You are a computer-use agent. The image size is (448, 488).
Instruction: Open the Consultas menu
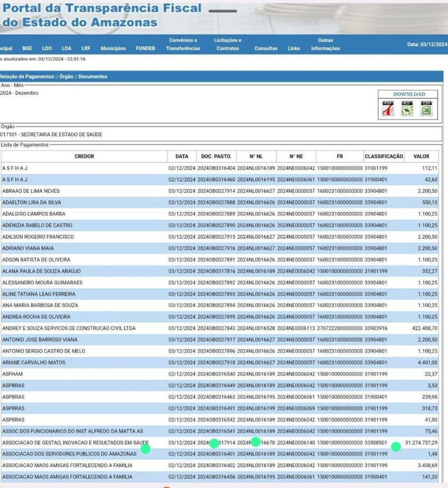tap(266, 48)
